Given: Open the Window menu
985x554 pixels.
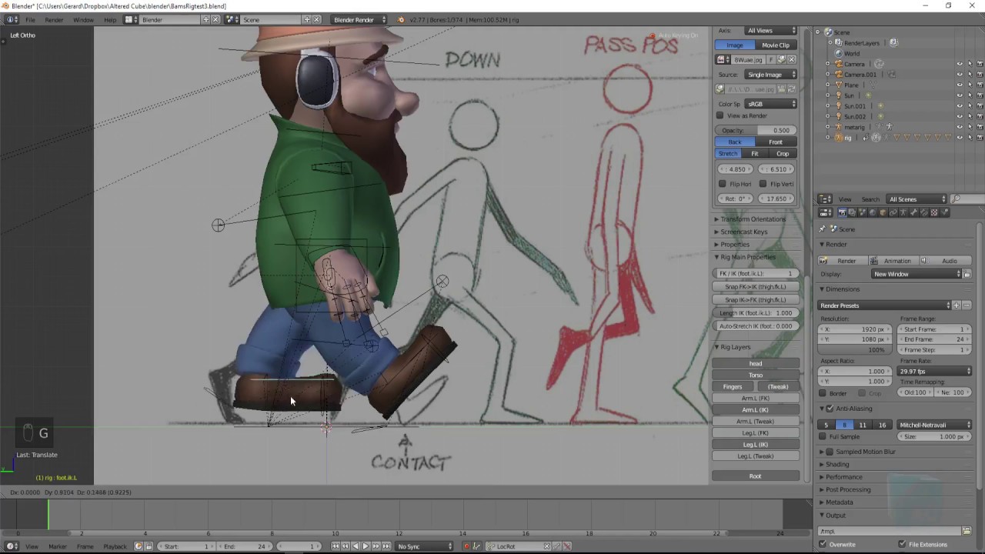Looking at the screenshot, I should pos(83,19).
